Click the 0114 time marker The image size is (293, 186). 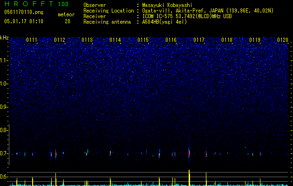tap(115, 40)
